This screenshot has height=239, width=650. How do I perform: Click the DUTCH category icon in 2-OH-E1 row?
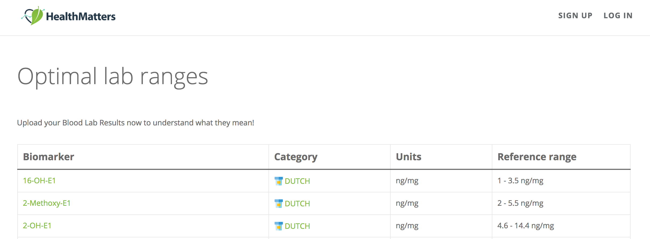(278, 226)
